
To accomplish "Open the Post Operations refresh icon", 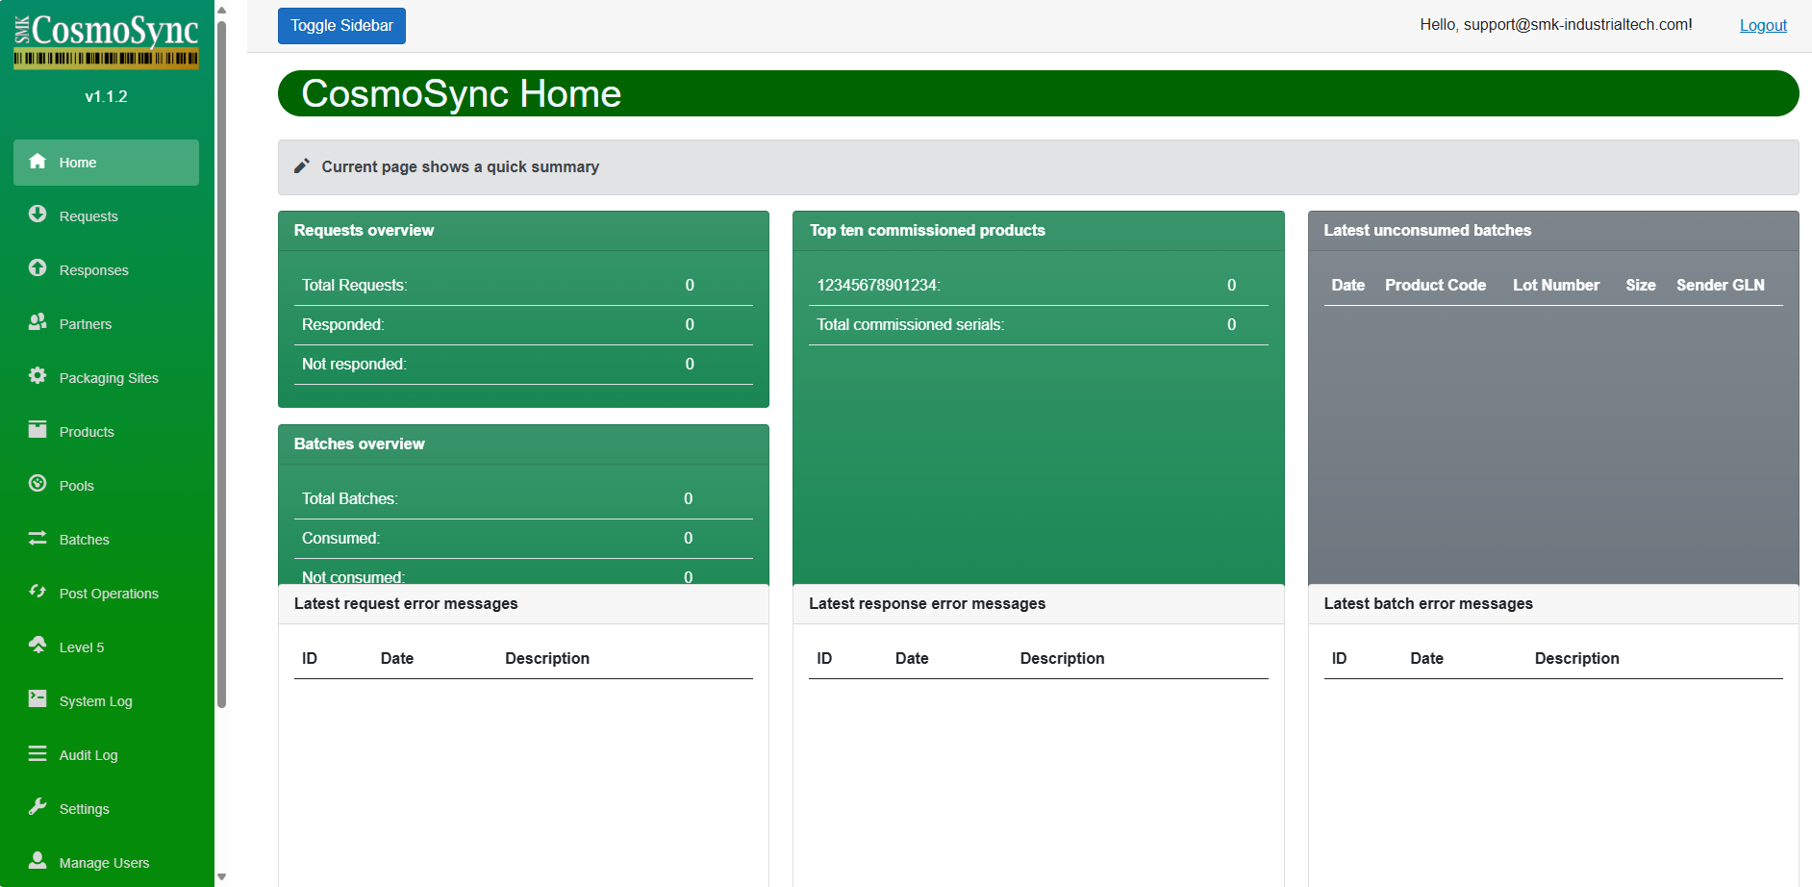I will (38, 593).
